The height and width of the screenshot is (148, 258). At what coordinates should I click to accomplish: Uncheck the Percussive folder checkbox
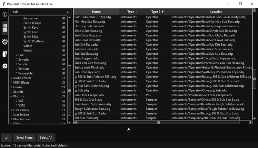(64, 18)
